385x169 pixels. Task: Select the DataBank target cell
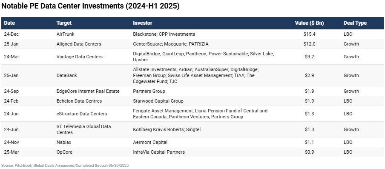66,75
